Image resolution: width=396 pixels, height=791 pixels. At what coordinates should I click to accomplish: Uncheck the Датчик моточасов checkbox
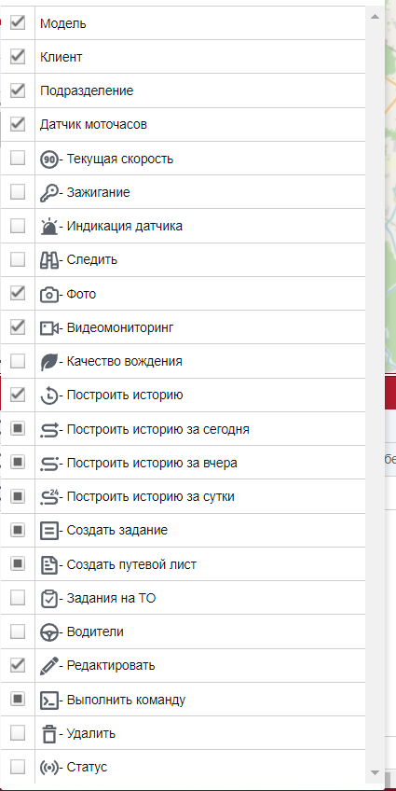pyautogui.click(x=18, y=124)
